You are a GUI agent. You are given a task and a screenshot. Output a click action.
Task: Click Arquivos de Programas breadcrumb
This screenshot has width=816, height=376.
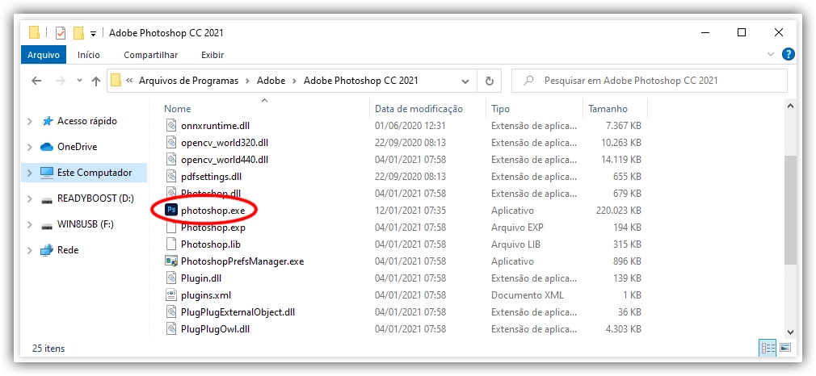188,81
